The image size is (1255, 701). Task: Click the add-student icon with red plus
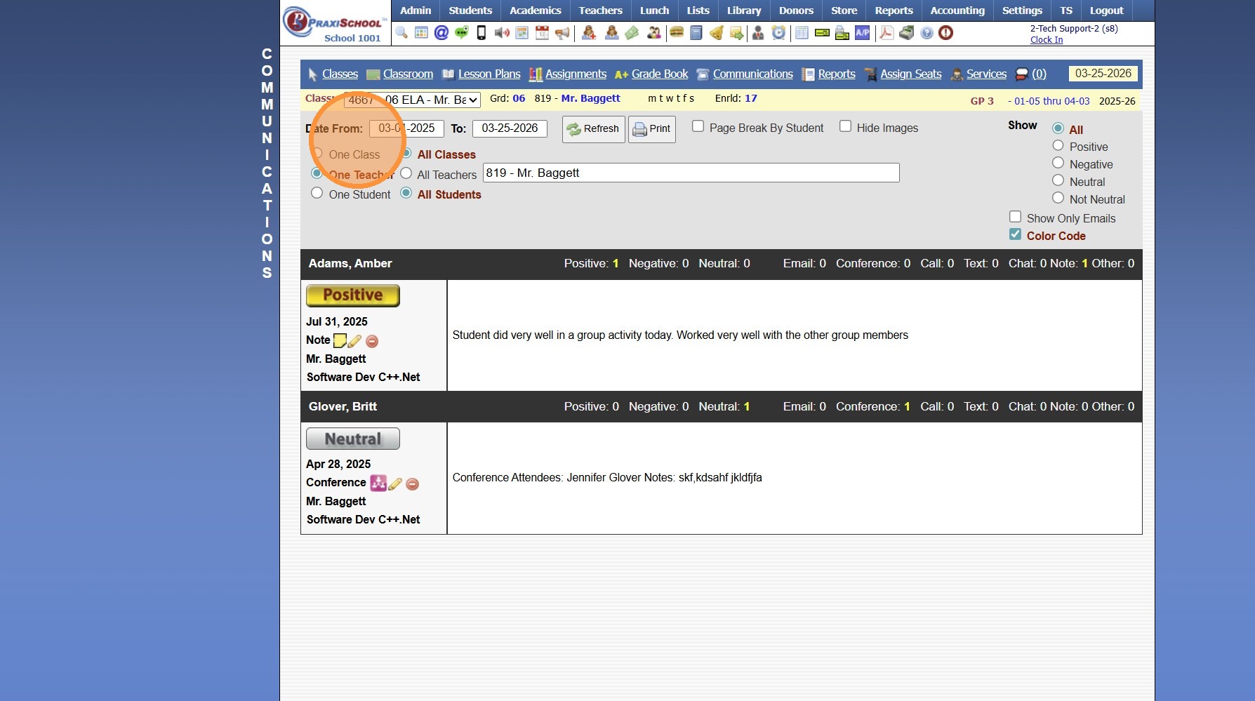coord(589,33)
